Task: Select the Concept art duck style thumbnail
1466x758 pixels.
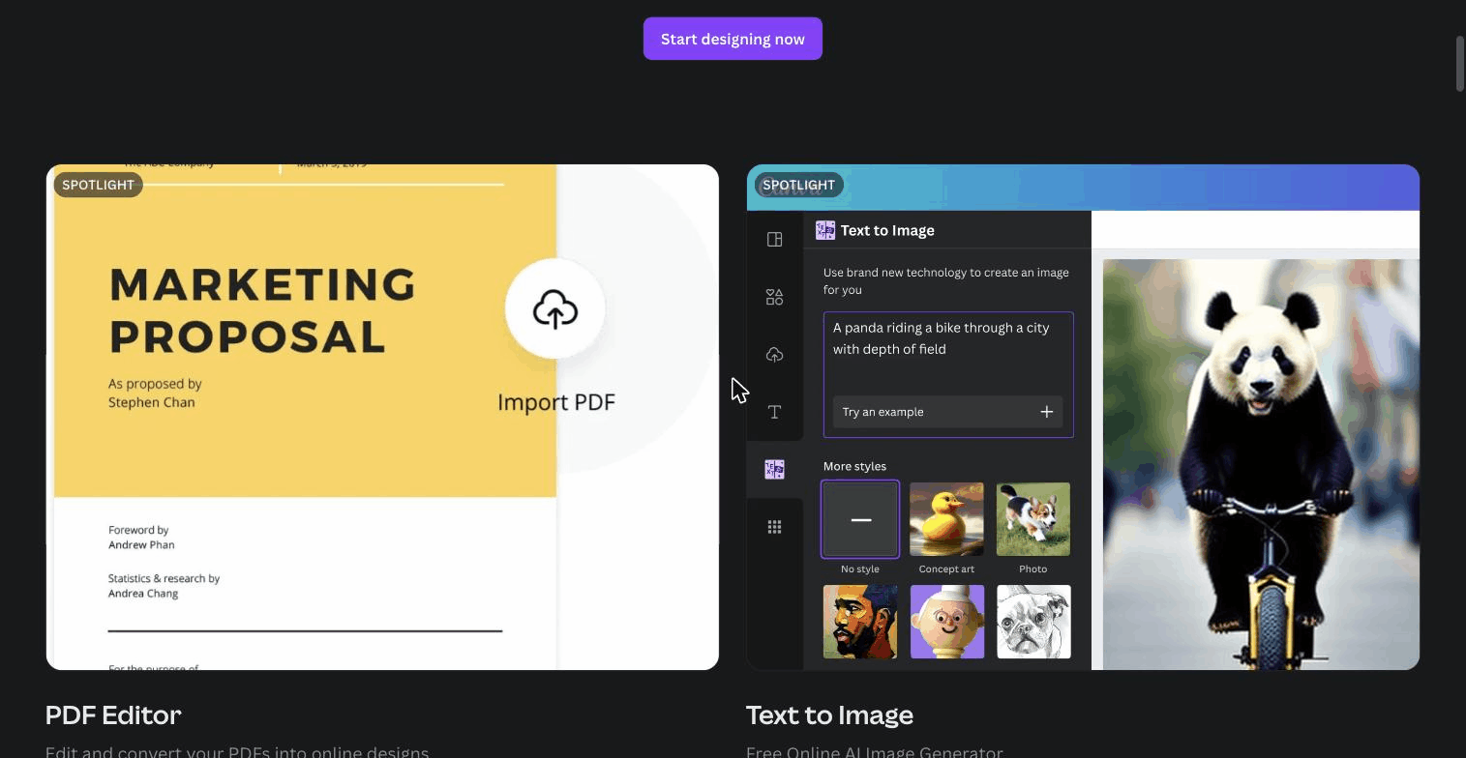Action: [946, 519]
